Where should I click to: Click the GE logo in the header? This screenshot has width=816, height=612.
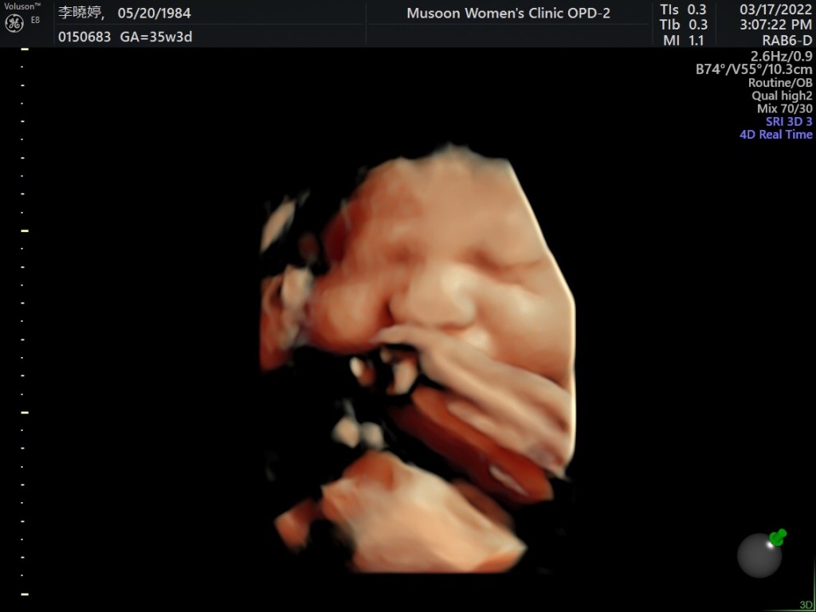pyautogui.click(x=14, y=24)
